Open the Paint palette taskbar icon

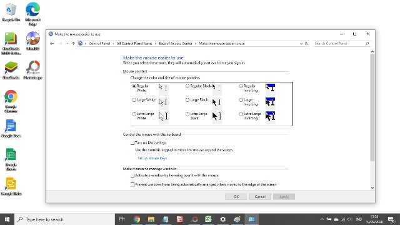pyautogui.click(x=237, y=219)
